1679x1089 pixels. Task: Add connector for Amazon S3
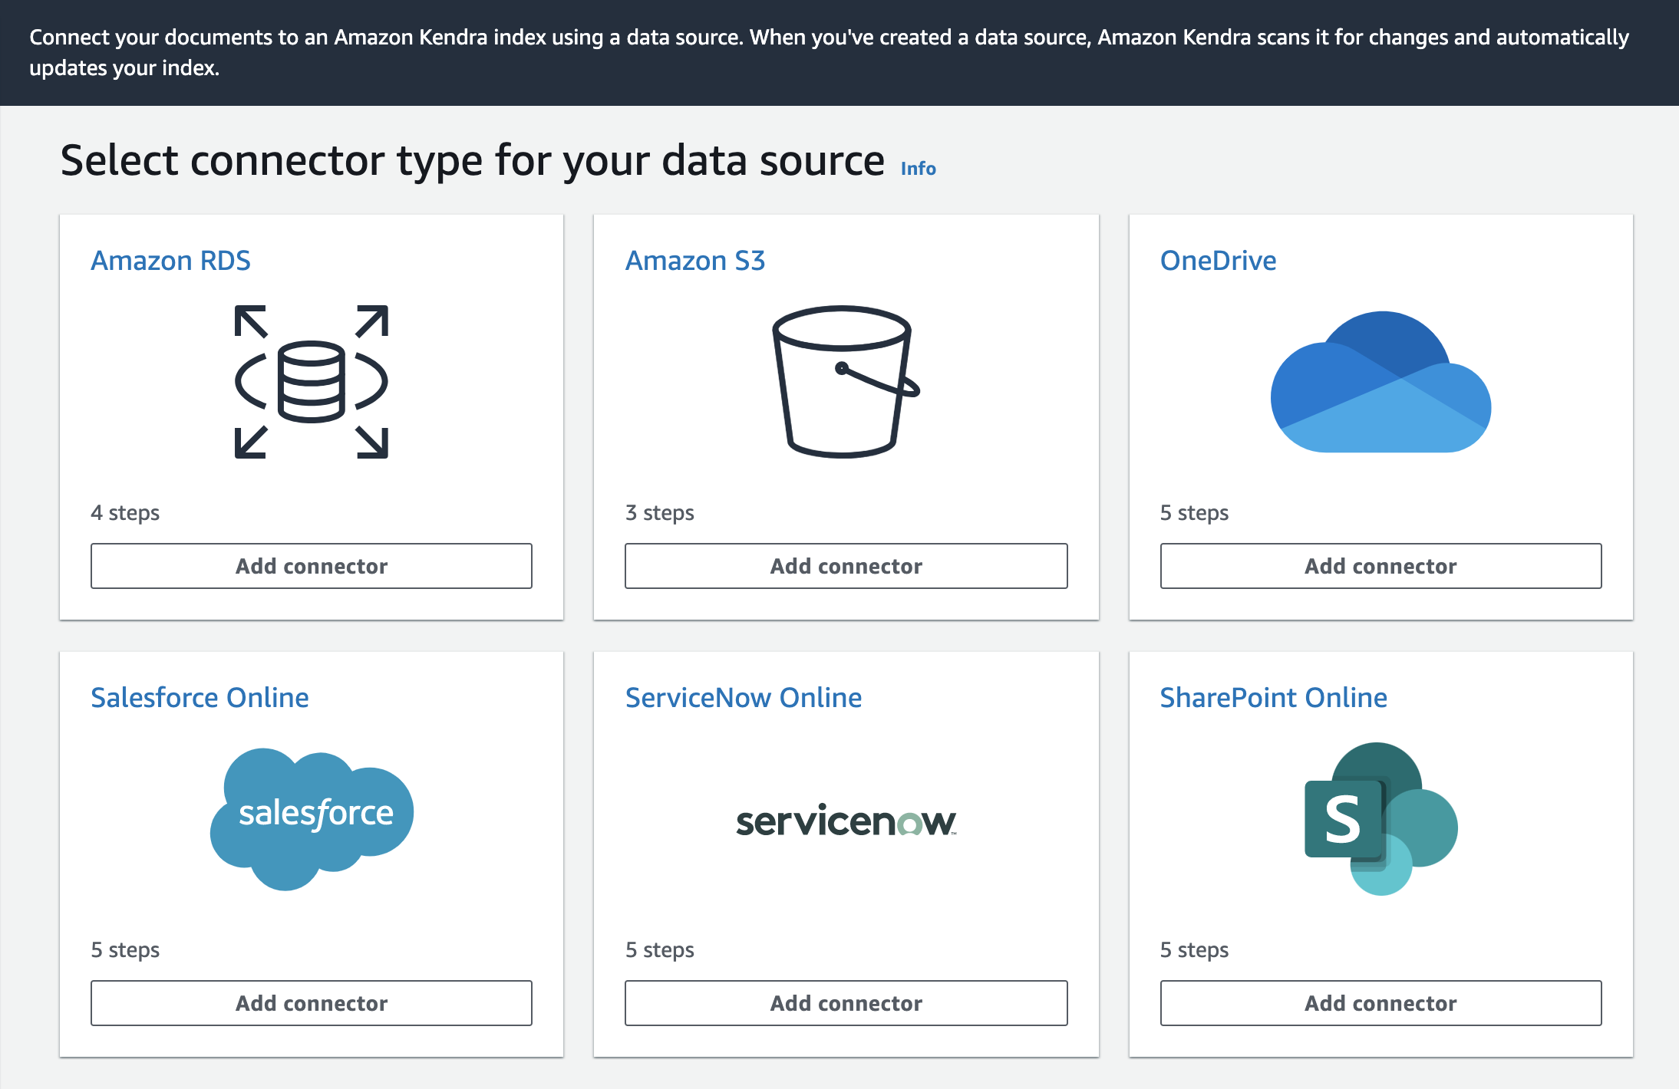(x=846, y=566)
